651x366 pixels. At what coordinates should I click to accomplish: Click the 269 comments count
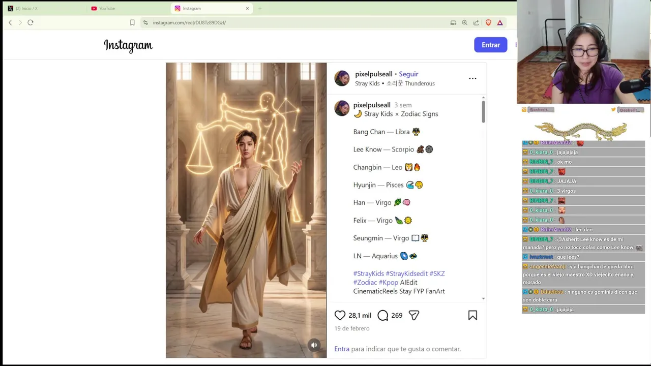click(x=397, y=315)
